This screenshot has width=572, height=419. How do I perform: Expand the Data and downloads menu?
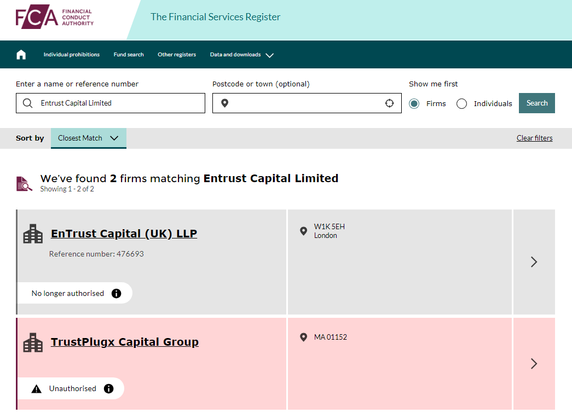click(x=241, y=55)
